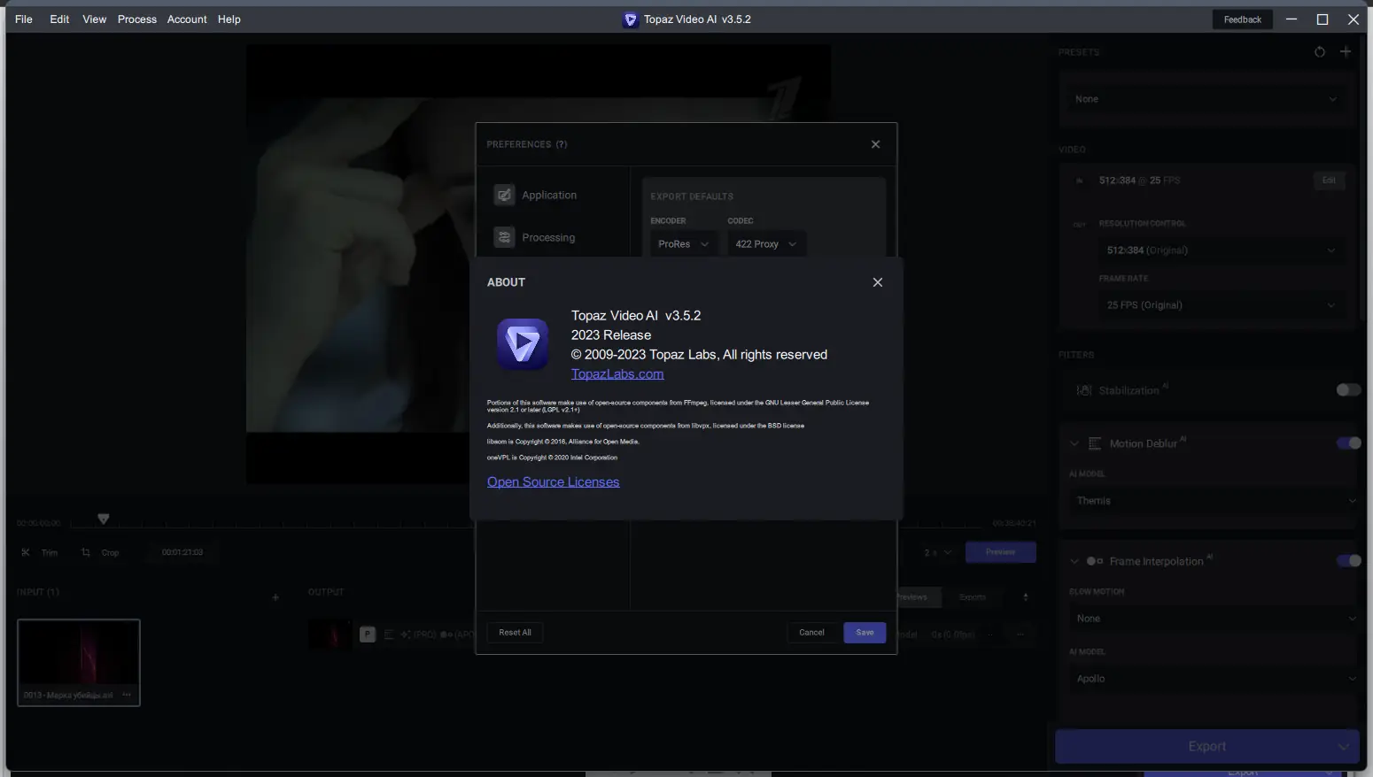Click the Topaz logo in title bar

click(x=631, y=19)
